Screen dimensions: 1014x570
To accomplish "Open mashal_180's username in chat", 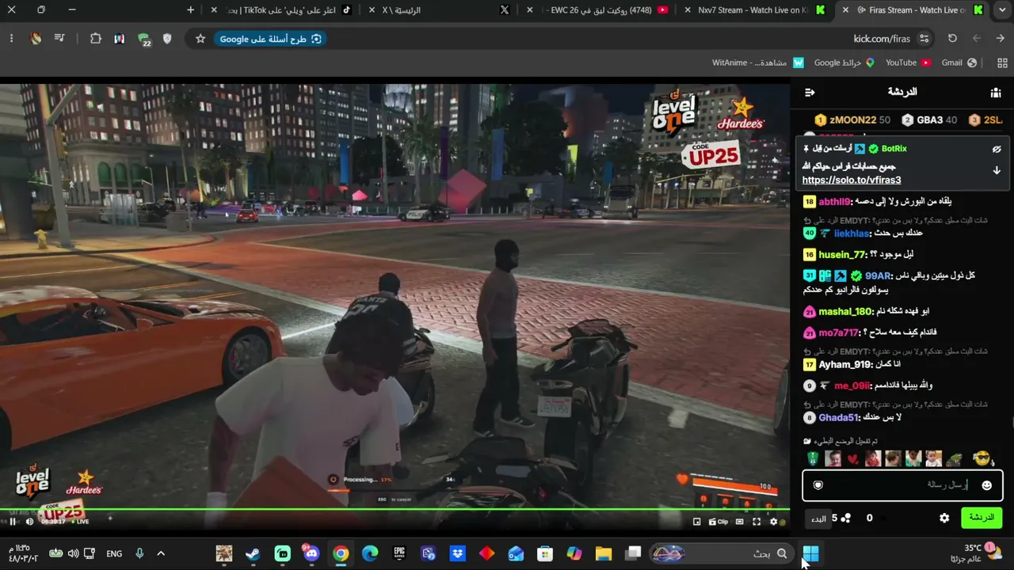I will pyautogui.click(x=845, y=312).
